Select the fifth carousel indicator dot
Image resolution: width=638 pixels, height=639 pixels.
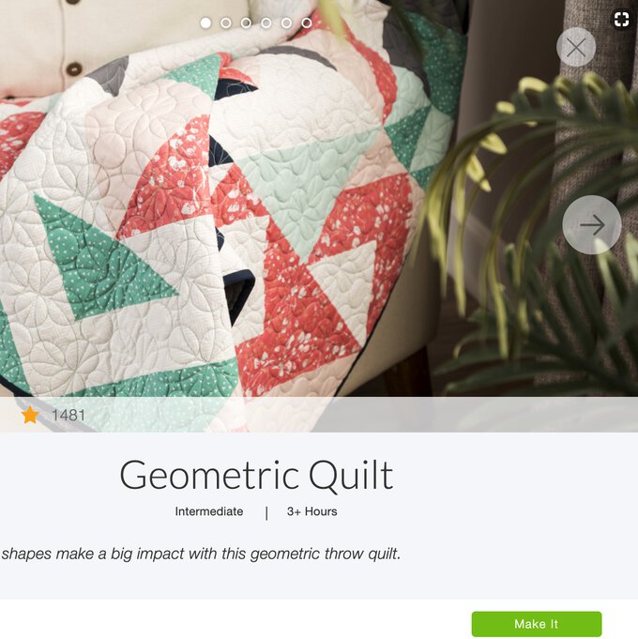[x=286, y=23]
